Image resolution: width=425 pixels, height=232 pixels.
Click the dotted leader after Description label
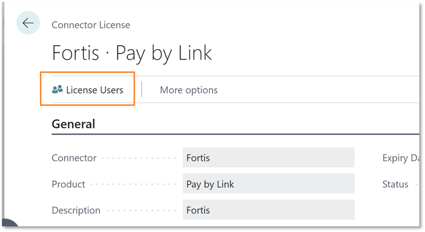141,211
